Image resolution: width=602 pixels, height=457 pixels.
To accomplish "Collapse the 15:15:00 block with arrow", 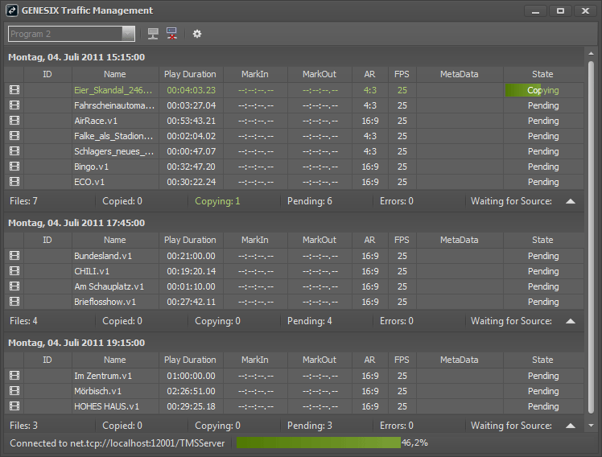I will [x=571, y=201].
